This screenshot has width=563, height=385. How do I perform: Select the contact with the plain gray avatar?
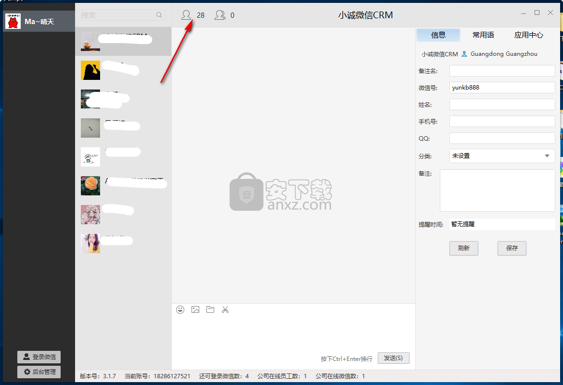click(123, 128)
